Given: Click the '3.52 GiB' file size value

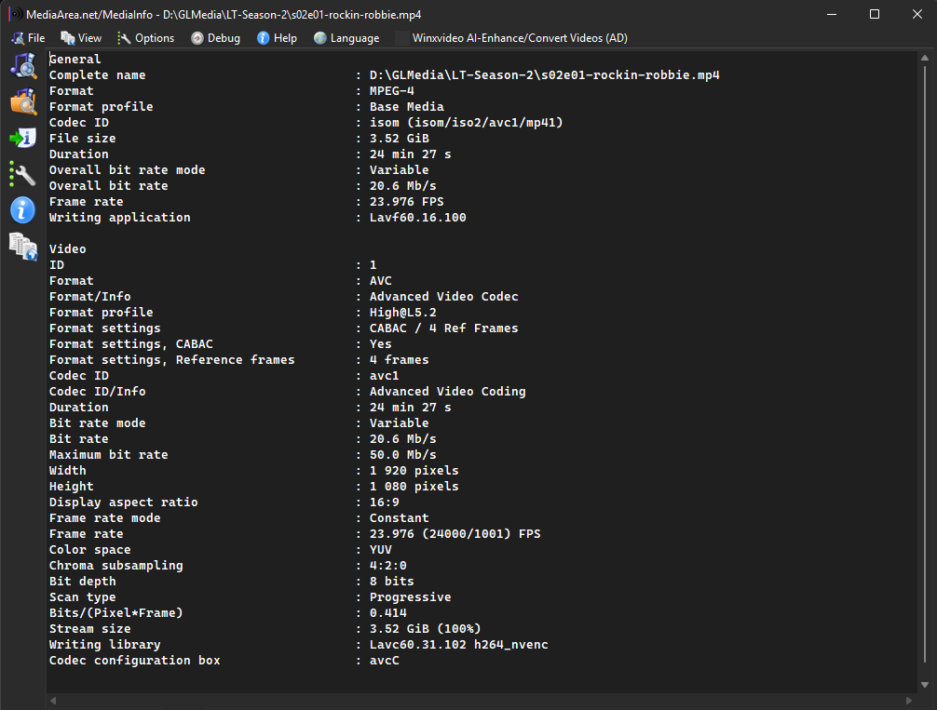Looking at the screenshot, I should pyautogui.click(x=400, y=139).
